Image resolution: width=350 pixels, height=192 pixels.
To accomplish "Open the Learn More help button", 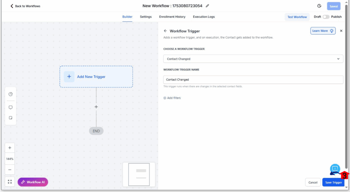I will coord(323,31).
